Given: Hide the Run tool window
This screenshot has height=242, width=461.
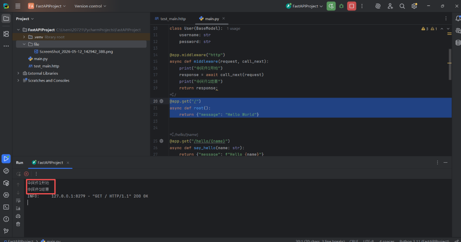Looking at the screenshot, I should 446,162.
